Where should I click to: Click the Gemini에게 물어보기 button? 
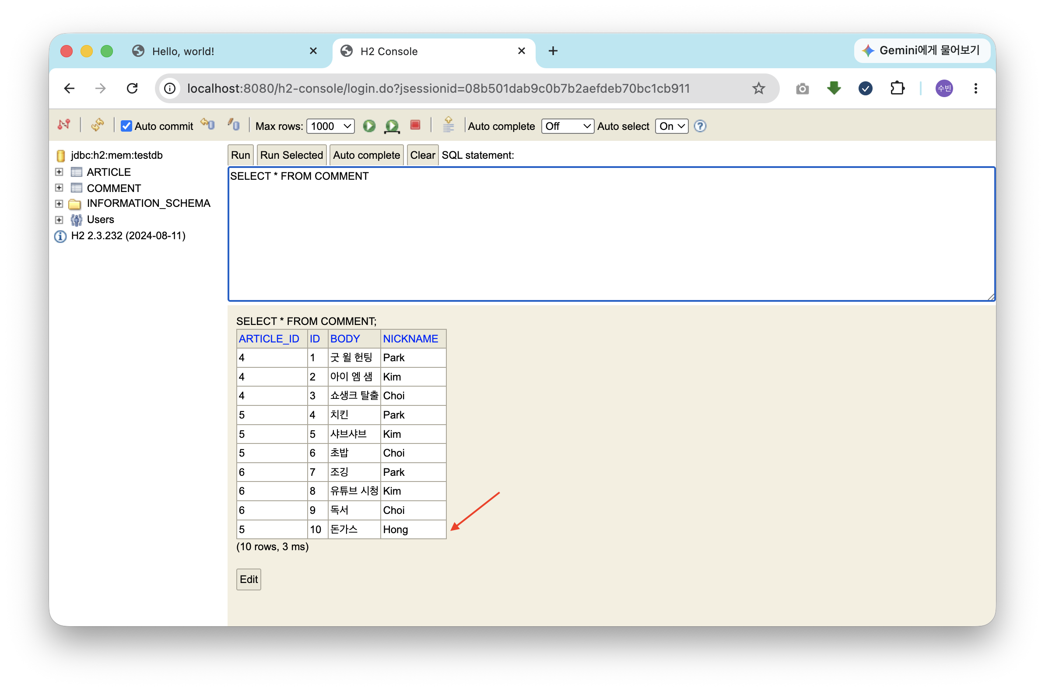[922, 51]
